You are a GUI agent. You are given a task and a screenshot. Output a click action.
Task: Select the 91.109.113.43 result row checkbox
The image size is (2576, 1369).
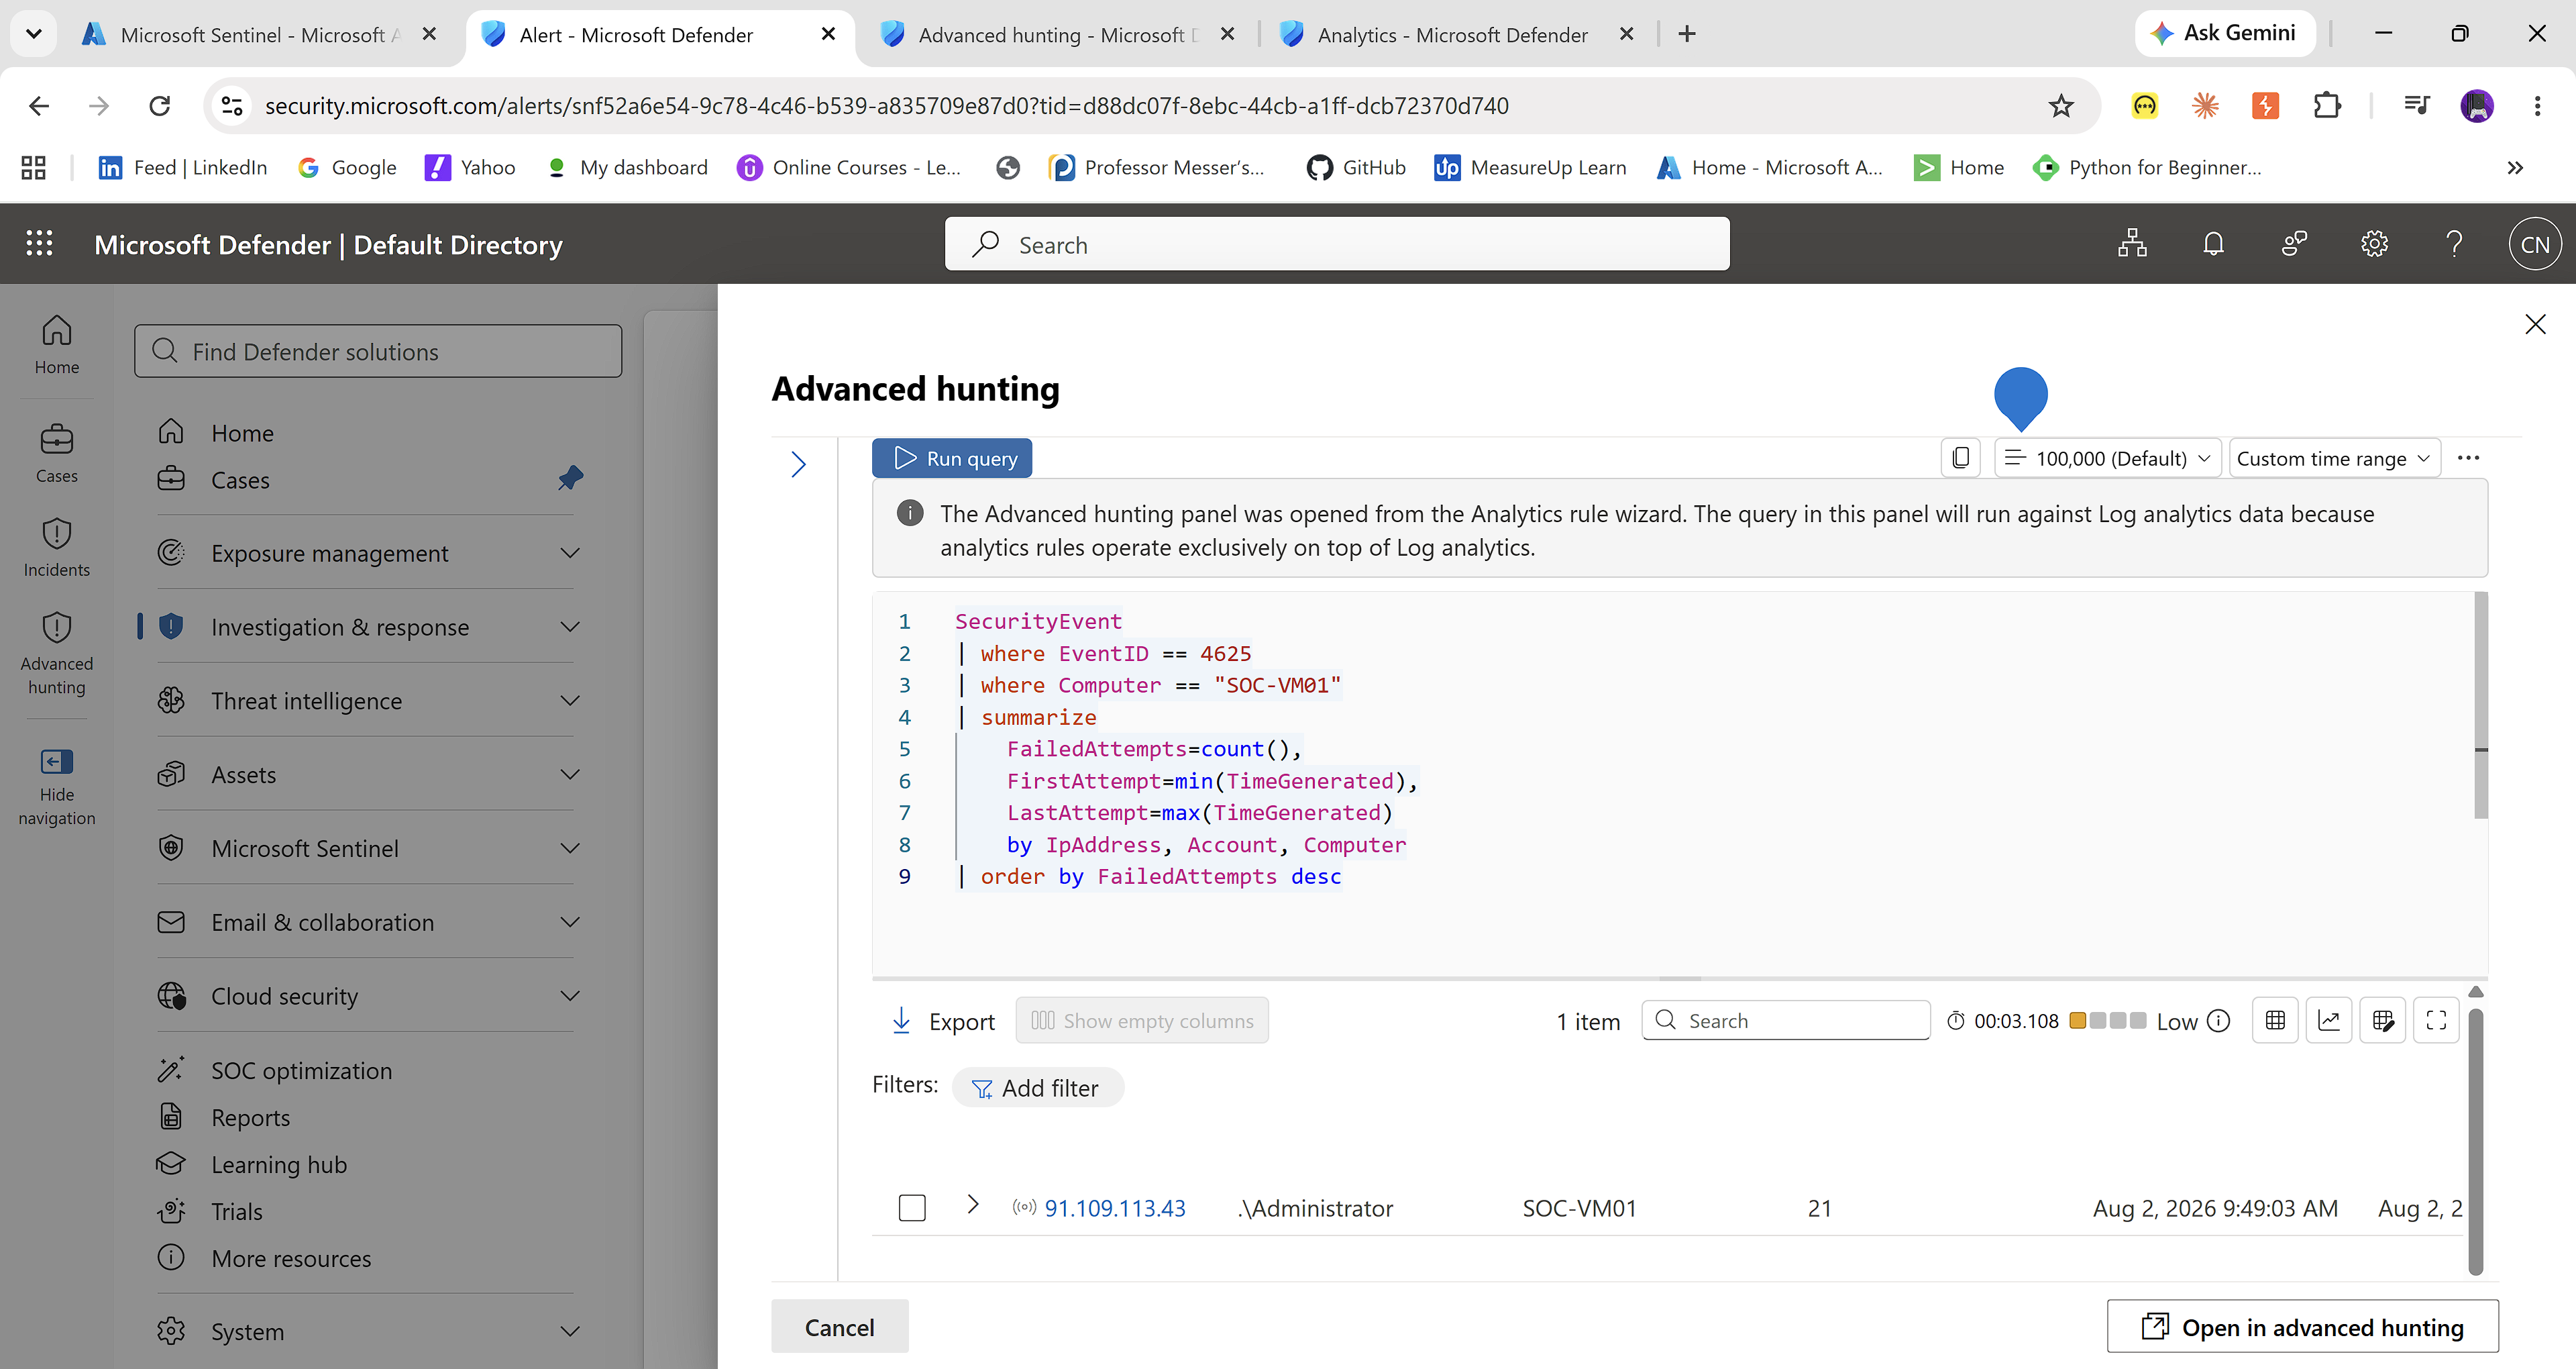coord(912,1208)
